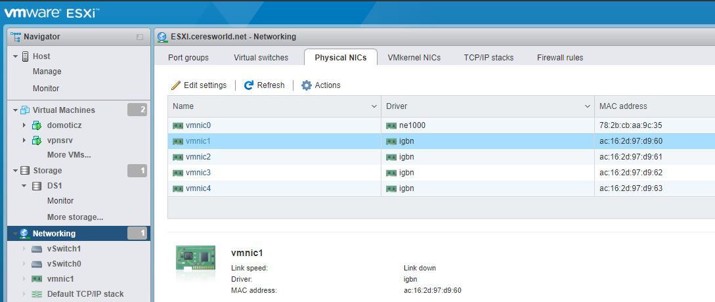Click the Refresh icon in toolbar
Image resolution: width=715 pixels, height=302 pixels.
(248, 85)
